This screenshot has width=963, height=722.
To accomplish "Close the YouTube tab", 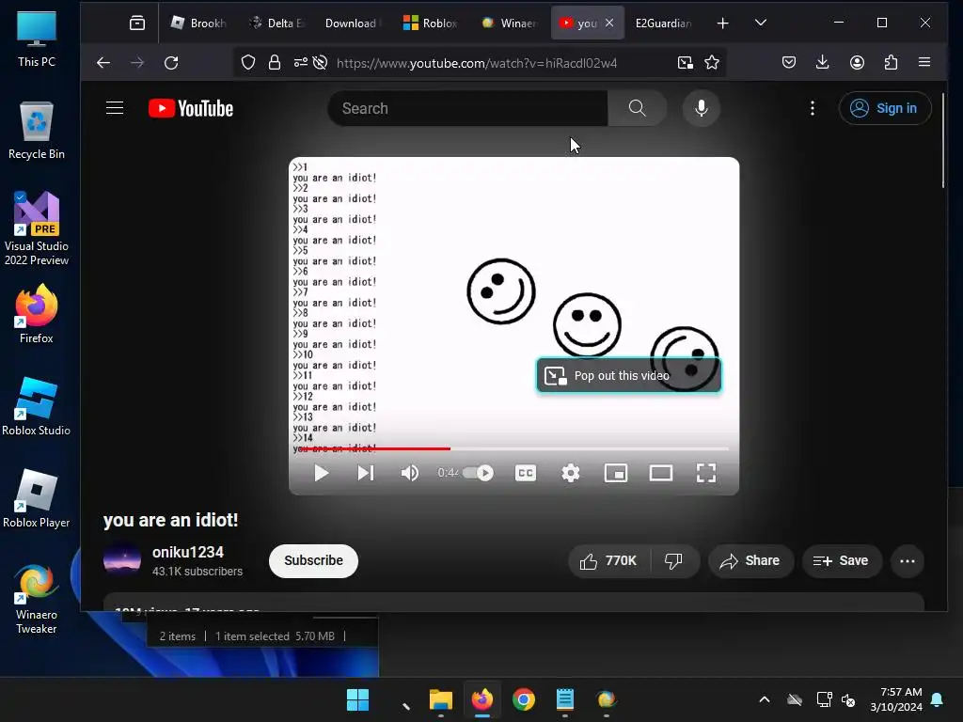I will coord(609,23).
